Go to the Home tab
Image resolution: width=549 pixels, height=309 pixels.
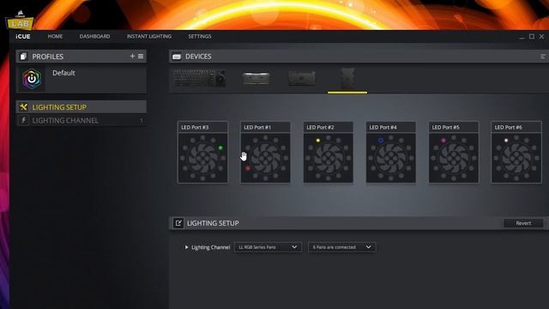pyautogui.click(x=55, y=36)
